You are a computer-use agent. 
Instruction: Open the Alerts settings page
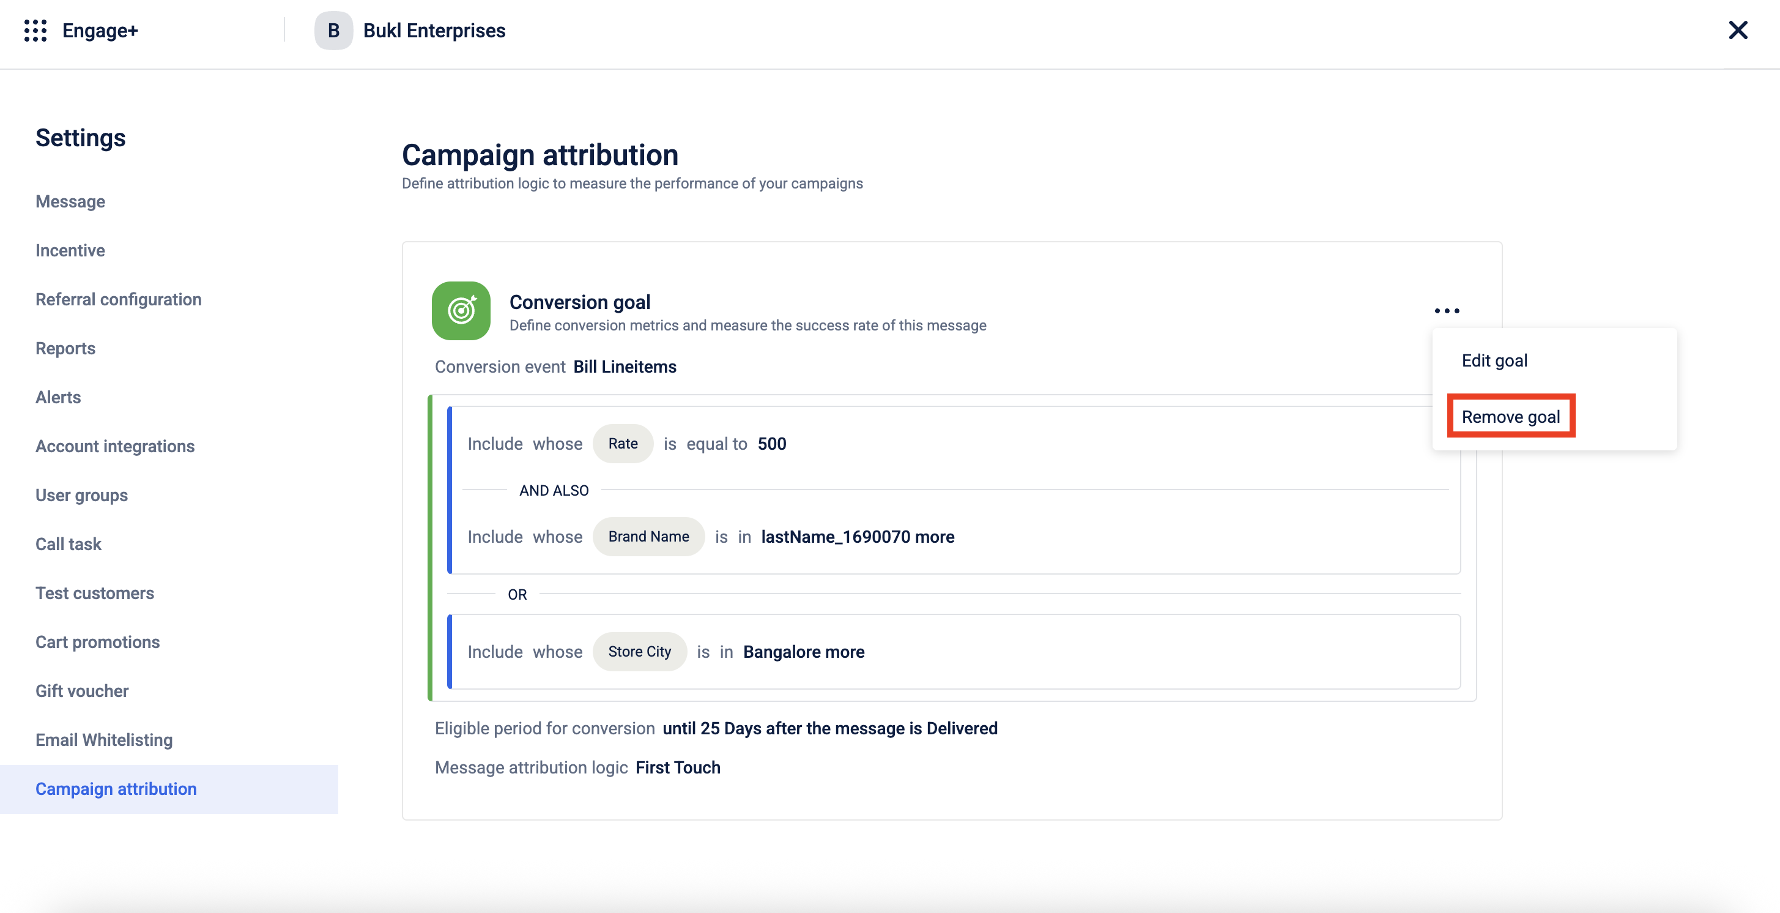59,397
